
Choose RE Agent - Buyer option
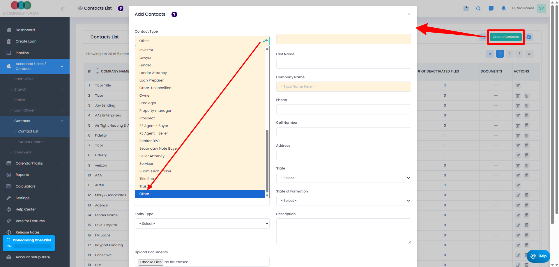coord(154,126)
